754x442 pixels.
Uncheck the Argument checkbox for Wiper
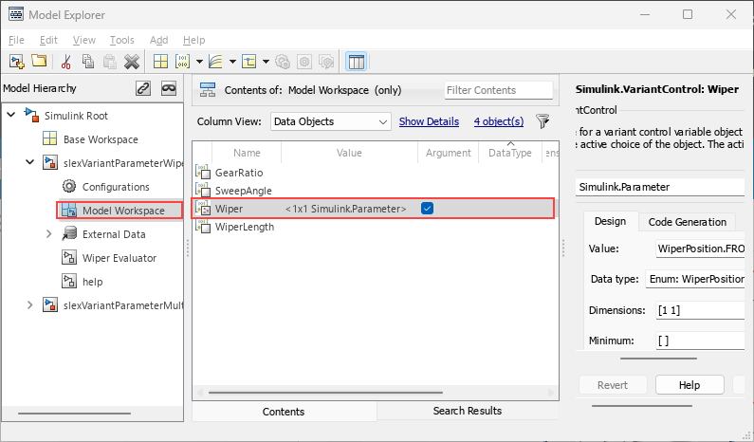click(427, 209)
